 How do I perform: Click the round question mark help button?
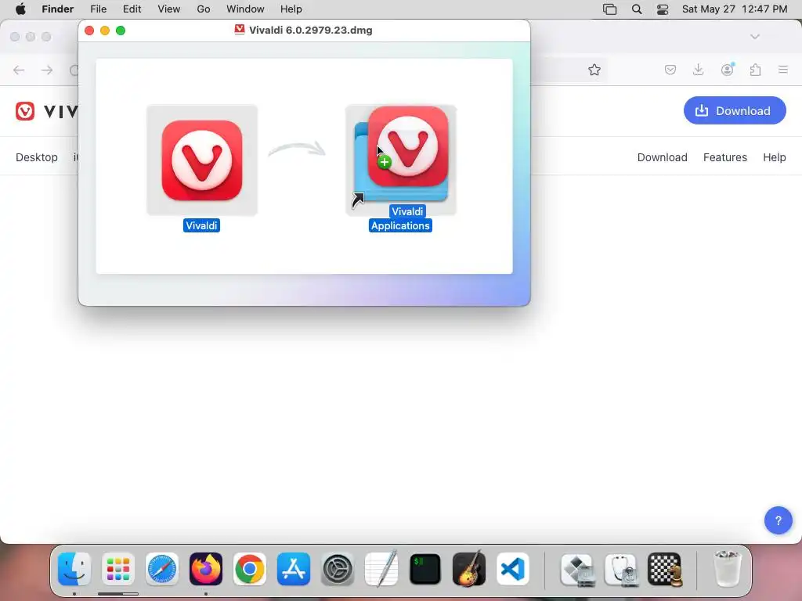click(x=778, y=520)
